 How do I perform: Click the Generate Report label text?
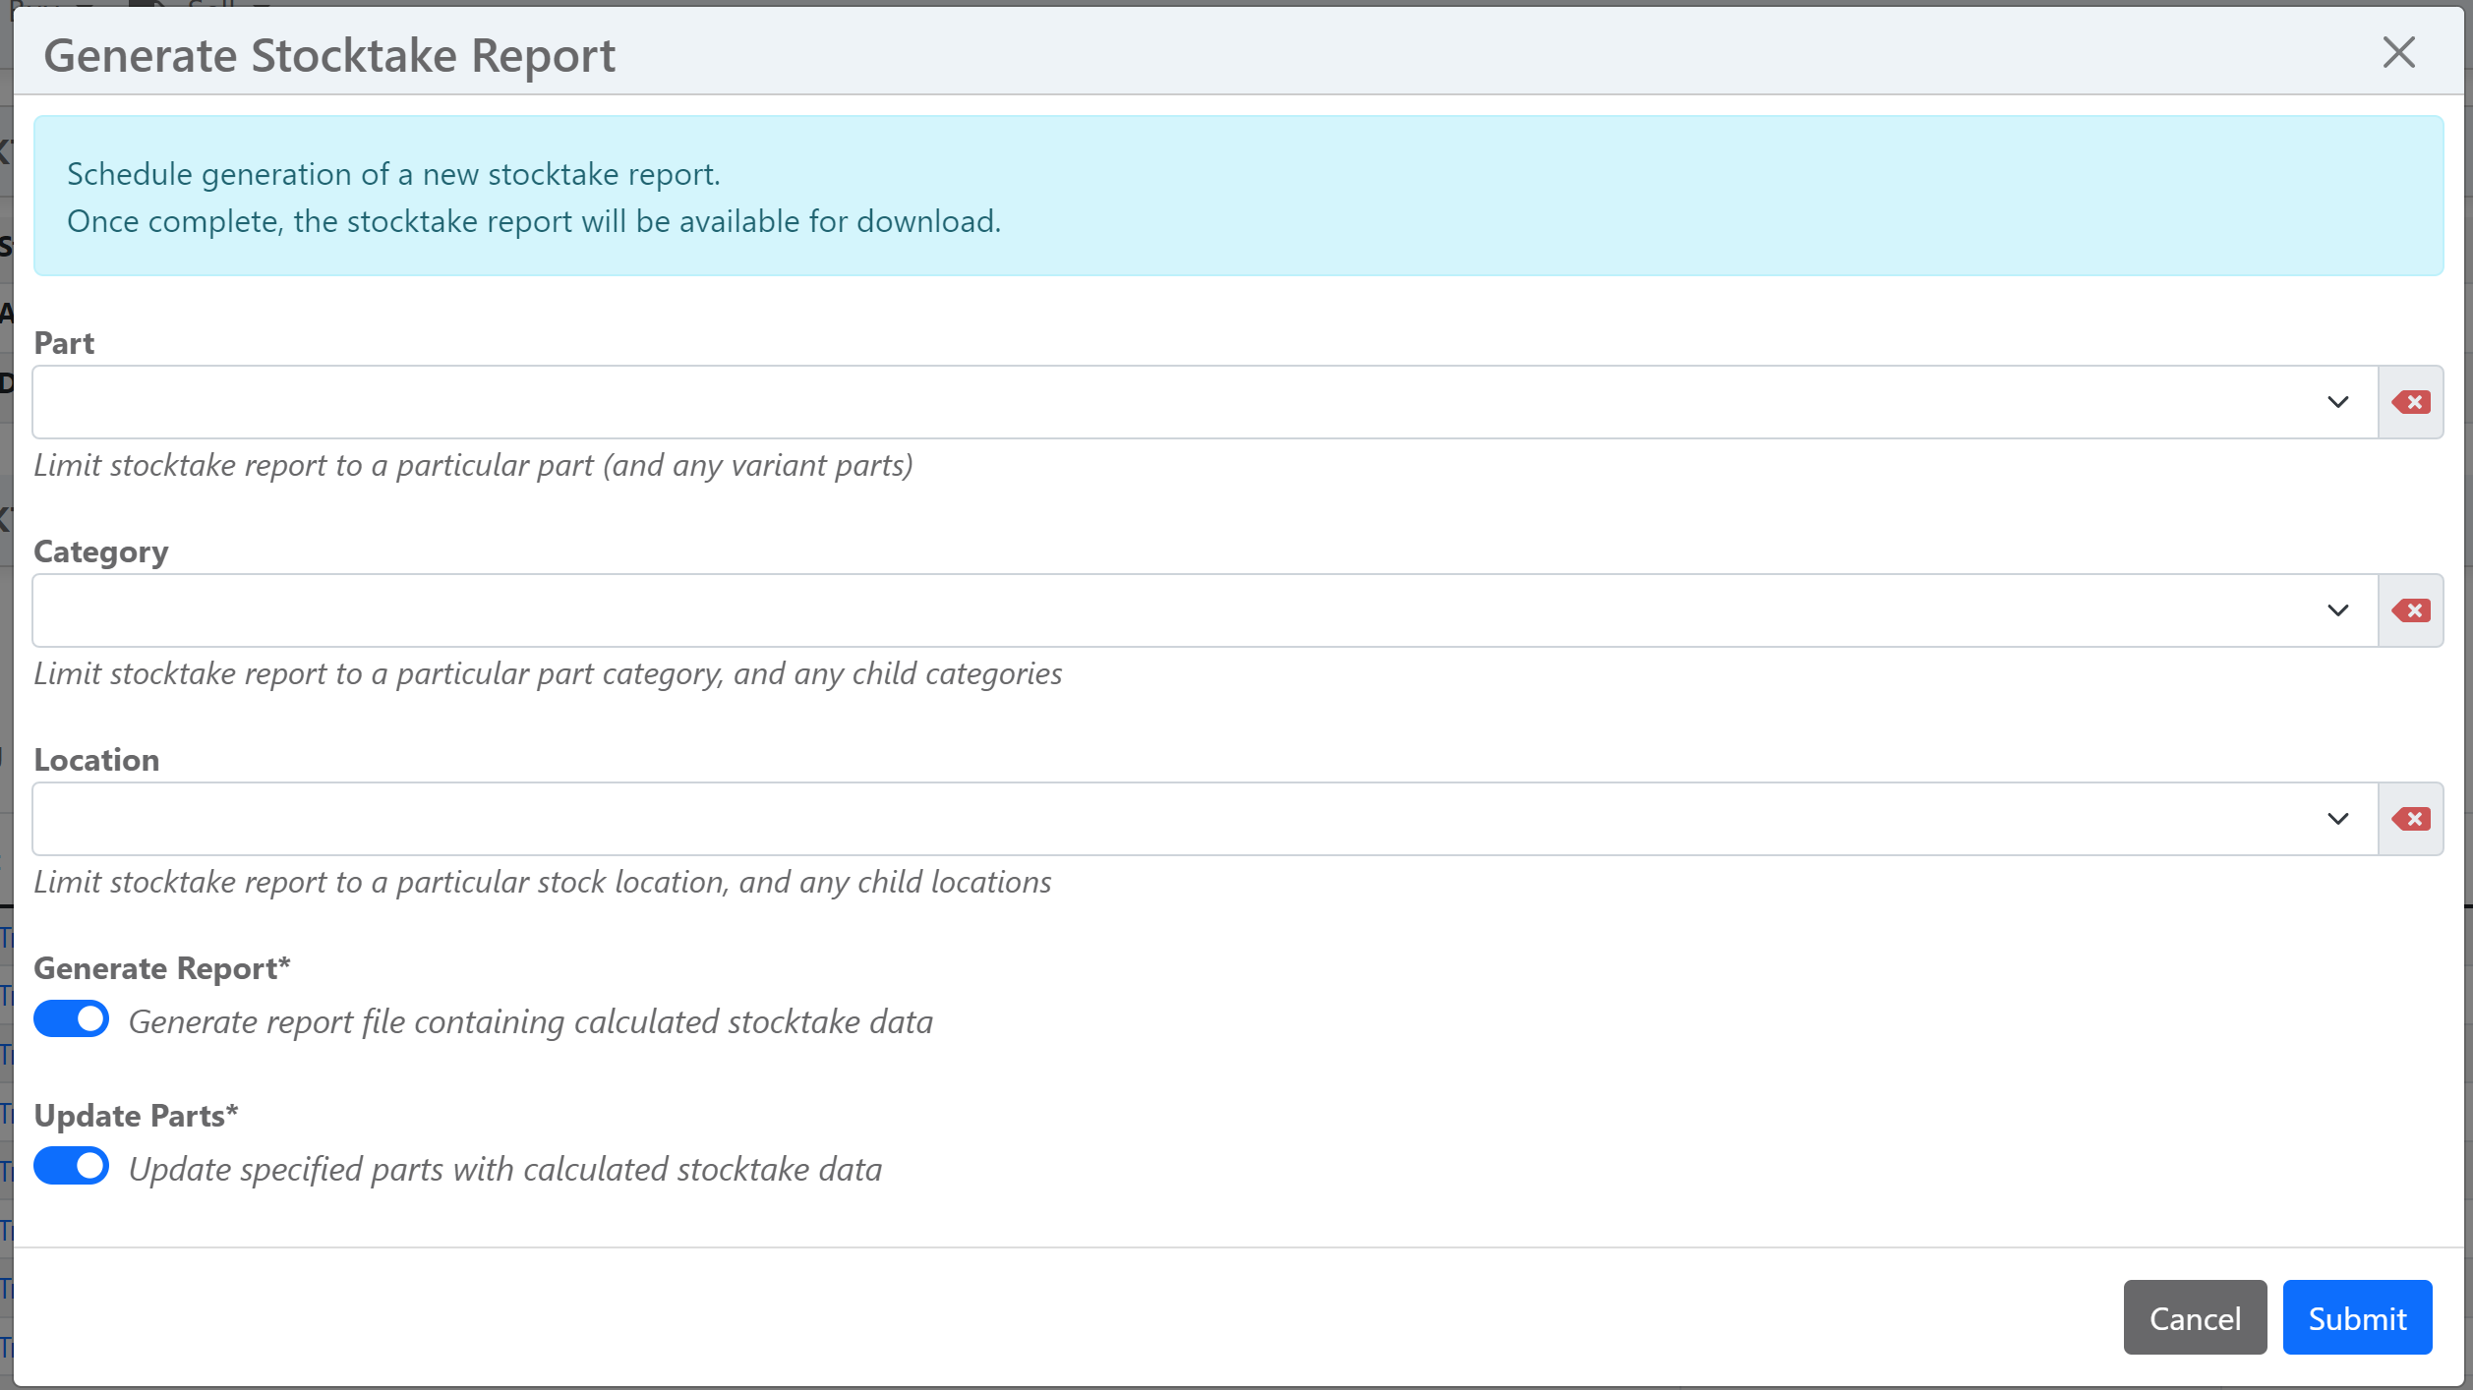tap(161, 968)
